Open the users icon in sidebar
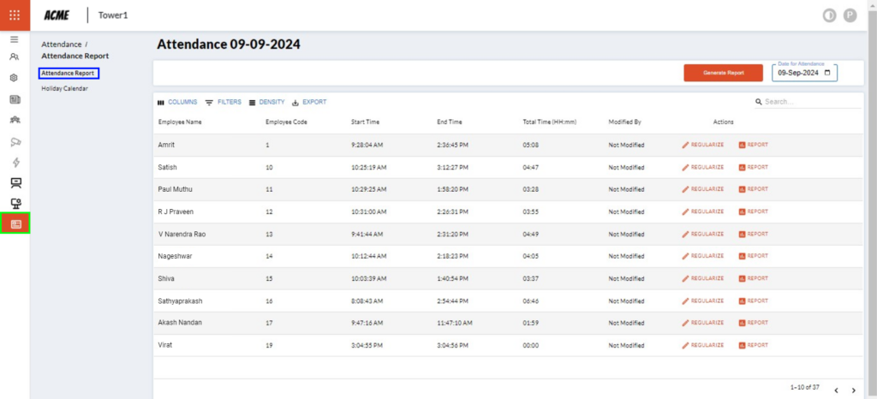This screenshot has width=877, height=399. point(15,57)
